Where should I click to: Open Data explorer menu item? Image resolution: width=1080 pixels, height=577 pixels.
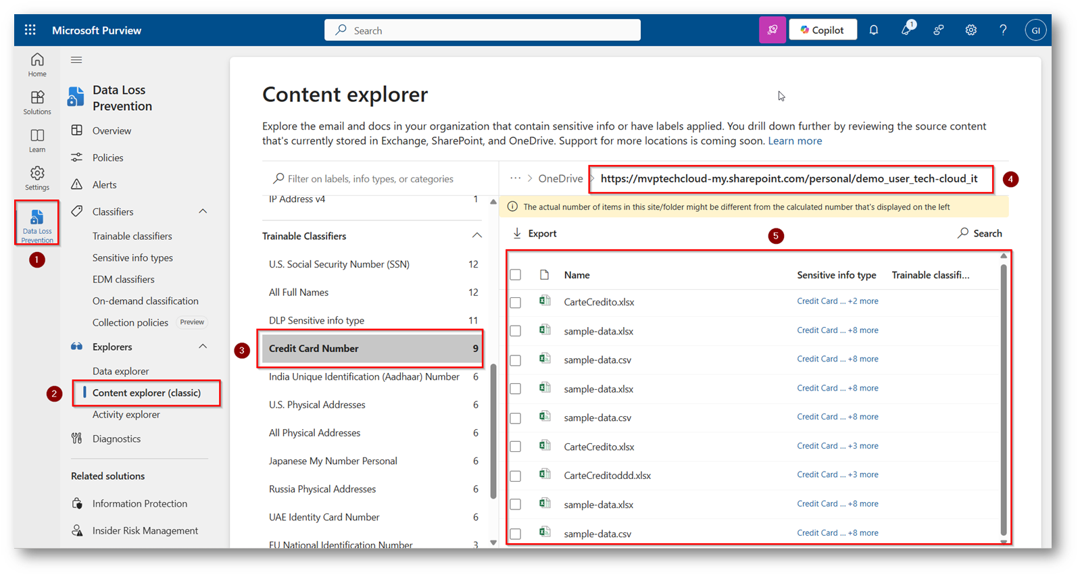(x=121, y=371)
